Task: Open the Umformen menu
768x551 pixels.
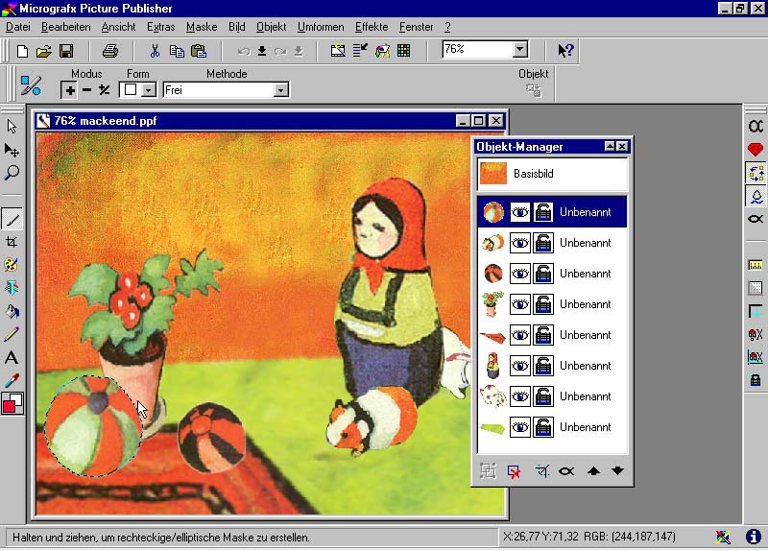Action: pyautogui.click(x=321, y=27)
